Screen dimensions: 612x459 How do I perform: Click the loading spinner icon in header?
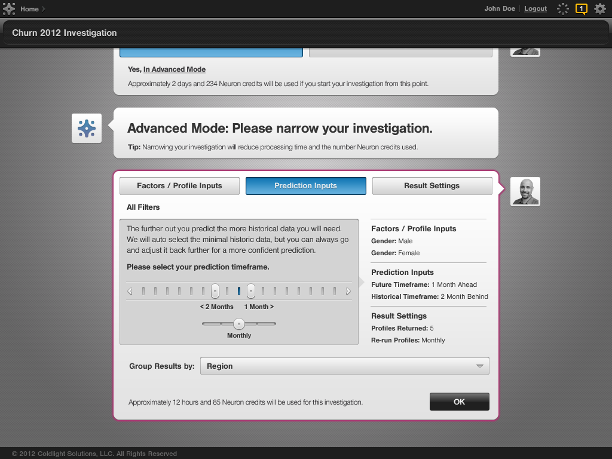coord(562,8)
